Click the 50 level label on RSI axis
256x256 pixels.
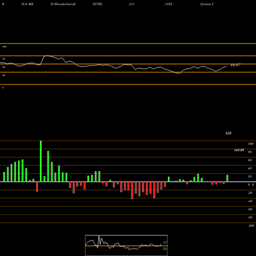click(4, 67)
